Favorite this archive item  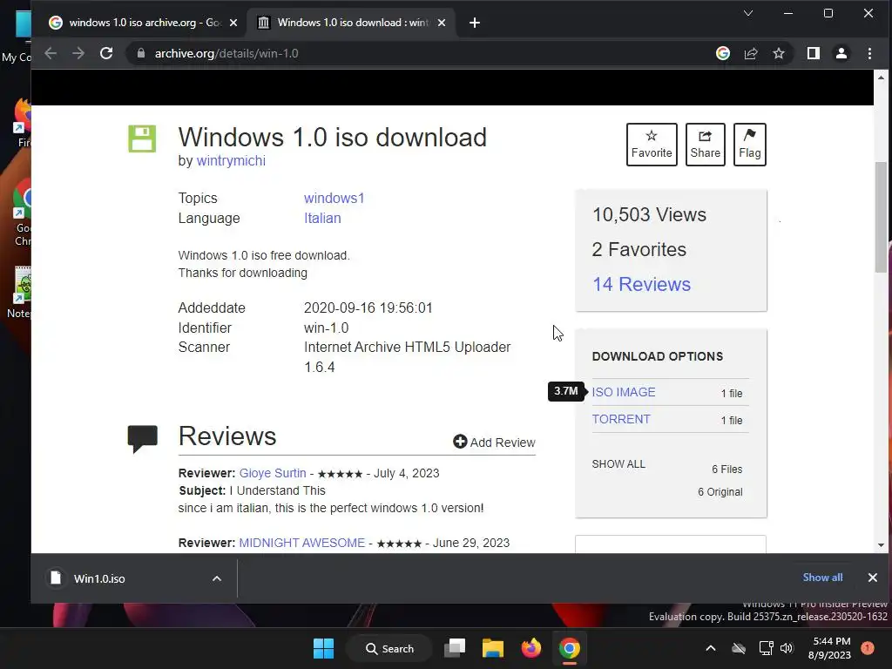pos(652,145)
